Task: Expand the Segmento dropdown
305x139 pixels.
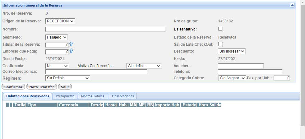Action: 56,37
